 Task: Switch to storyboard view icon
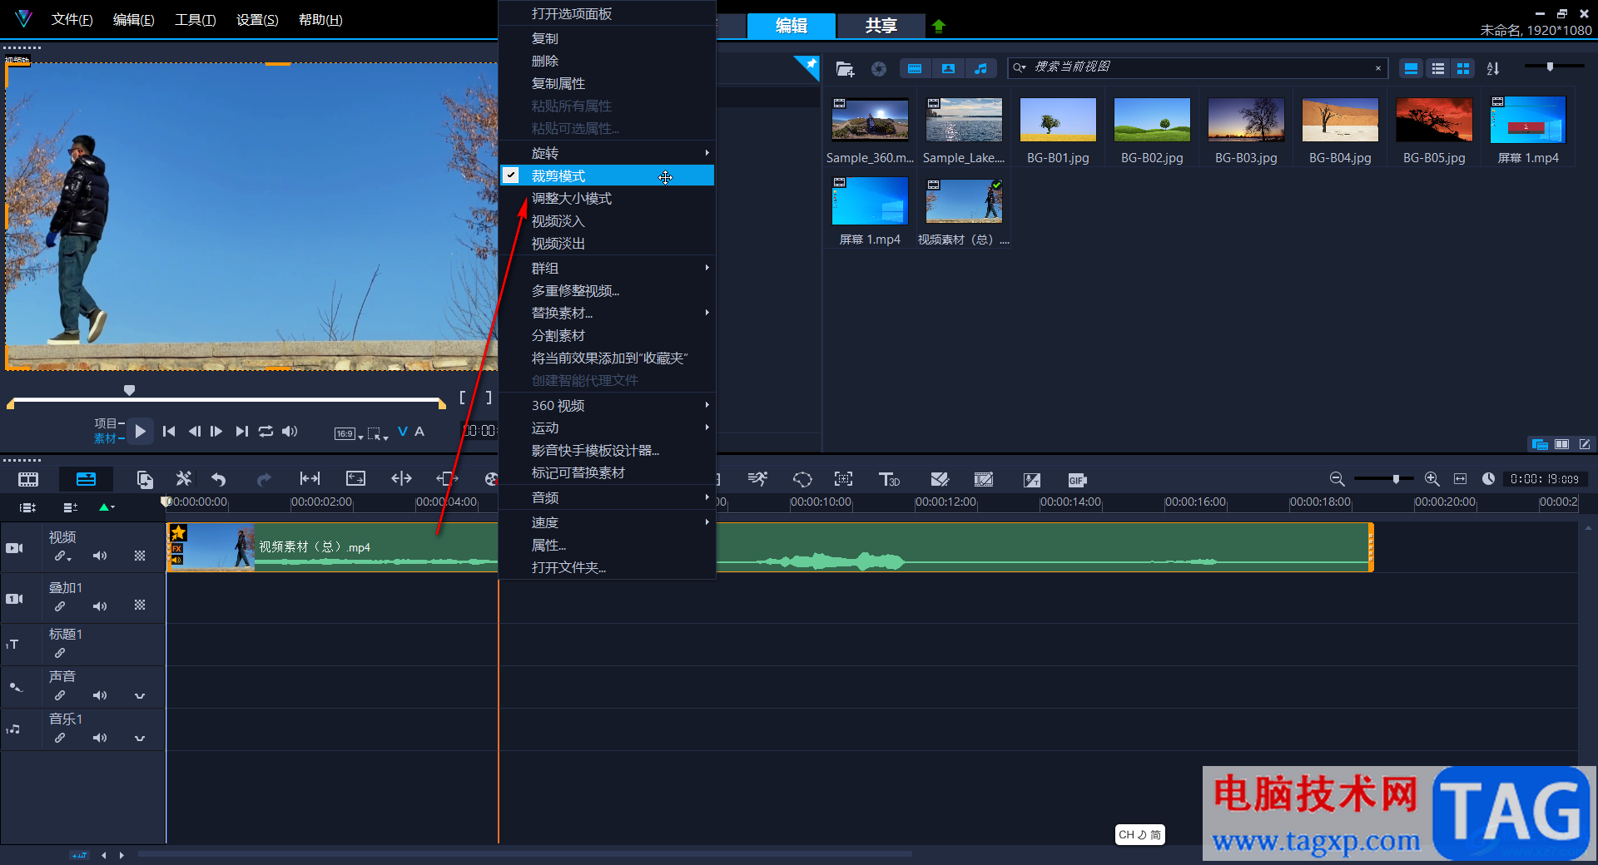coord(28,479)
